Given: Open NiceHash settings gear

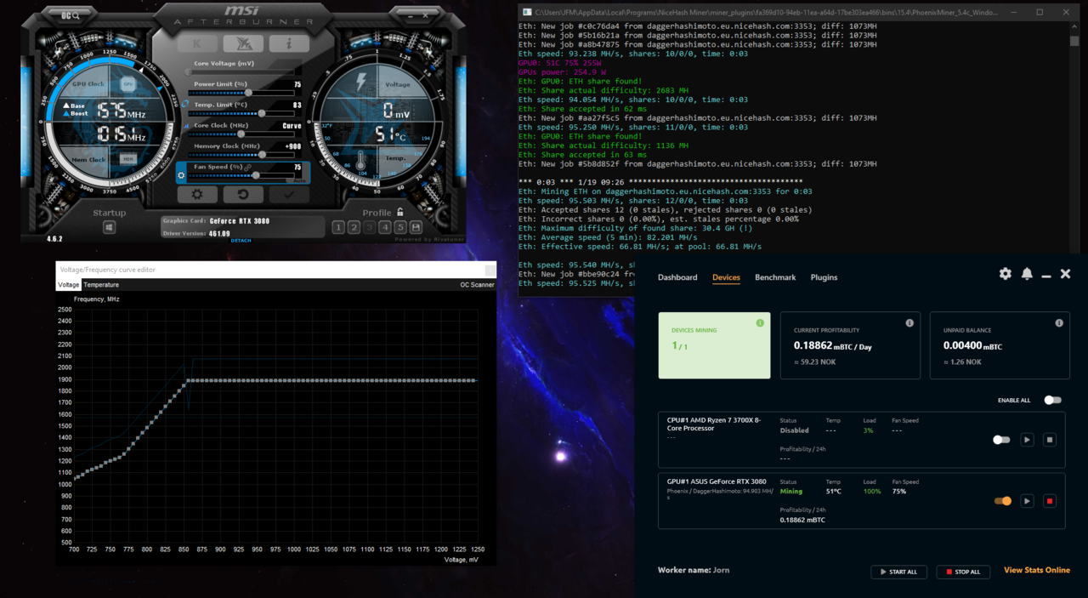Looking at the screenshot, I should coord(1006,274).
